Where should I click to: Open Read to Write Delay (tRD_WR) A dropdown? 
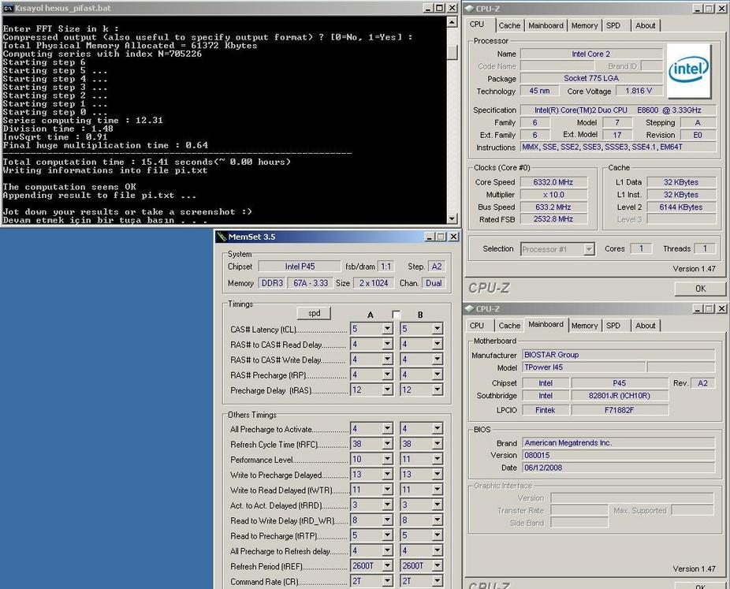[387, 520]
